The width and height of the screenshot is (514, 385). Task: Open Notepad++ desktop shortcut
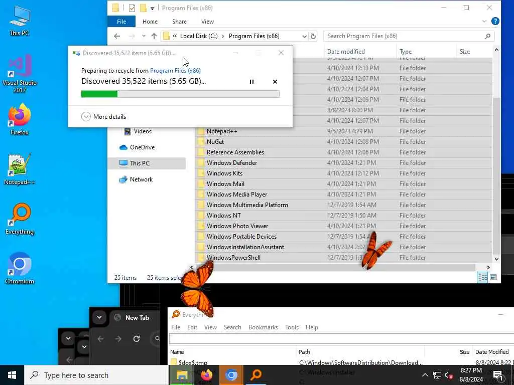20,169
